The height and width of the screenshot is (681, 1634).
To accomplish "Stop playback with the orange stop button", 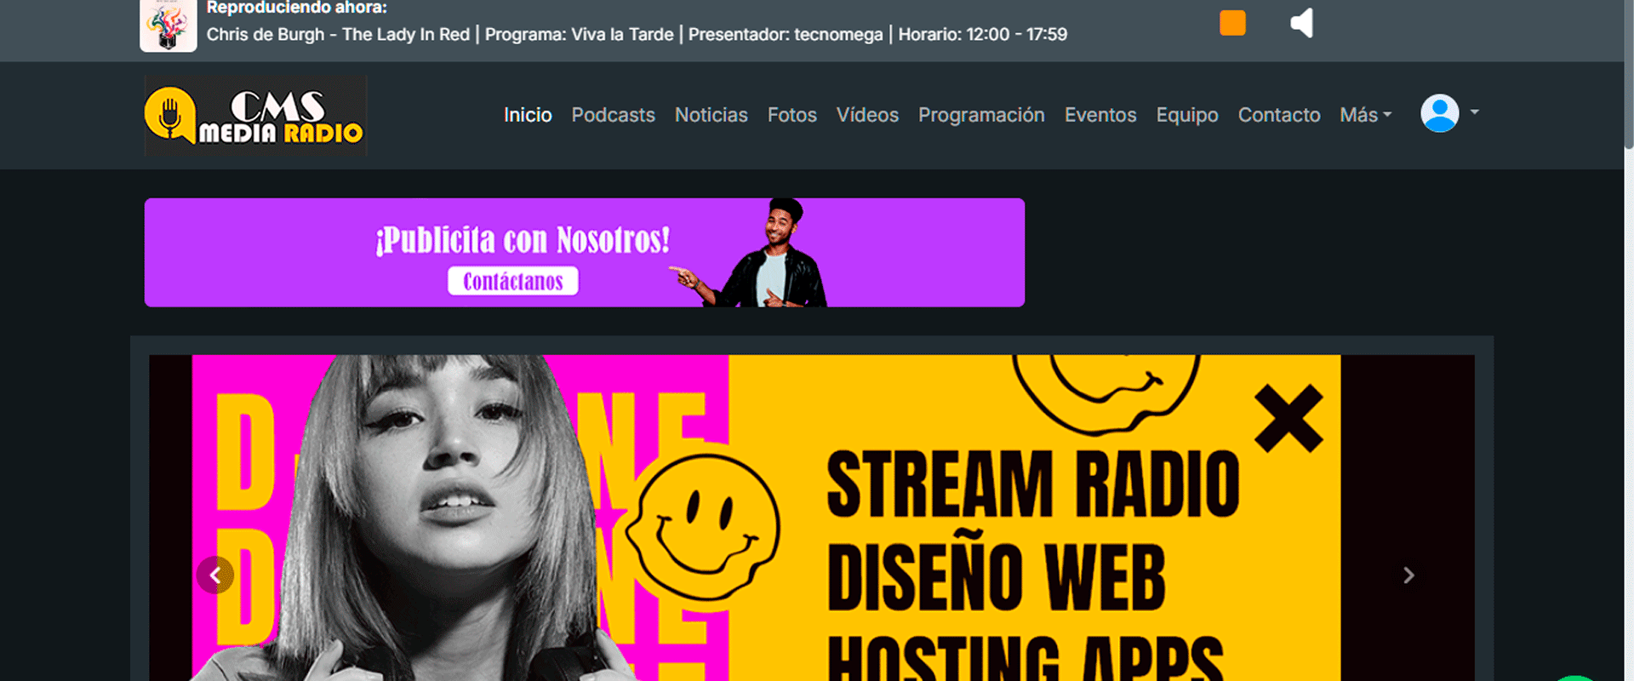I will pos(1232,23).
